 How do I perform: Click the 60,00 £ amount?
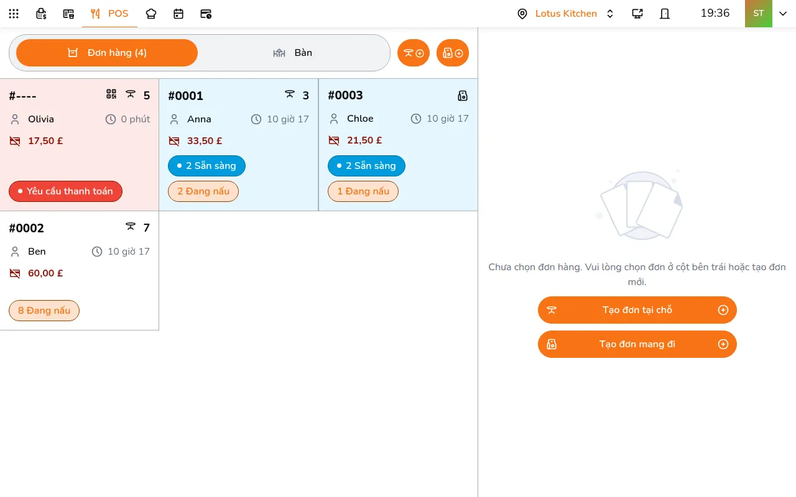pos(45,273)
